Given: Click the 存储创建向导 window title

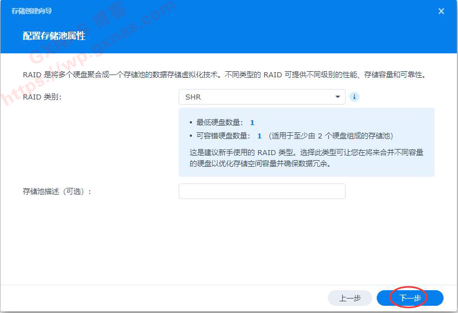Looking at the screenshot, I should point(32,11).
